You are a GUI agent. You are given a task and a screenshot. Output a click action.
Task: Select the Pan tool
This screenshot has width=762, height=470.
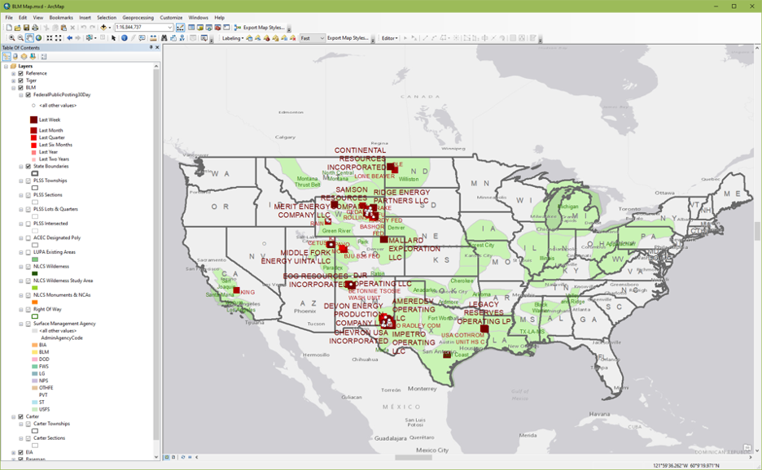[x=28, y=37]
